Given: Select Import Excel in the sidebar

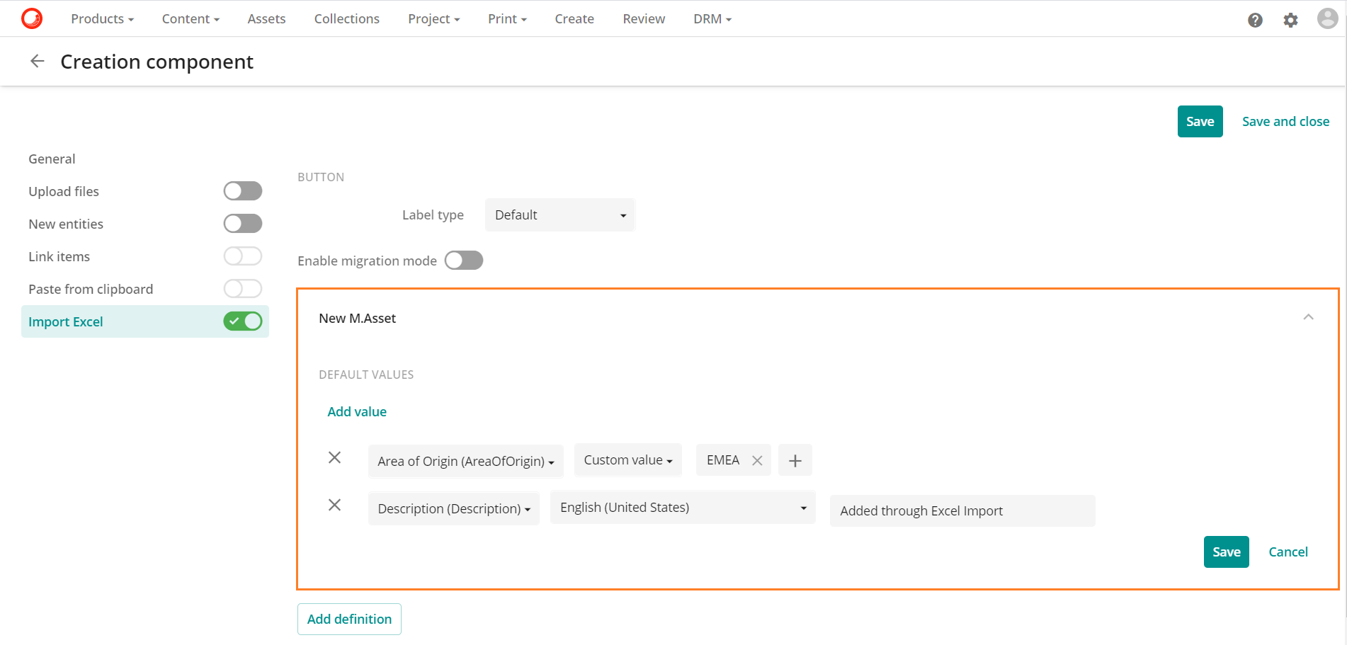Looking at the screenshot, I should [65, 321].
